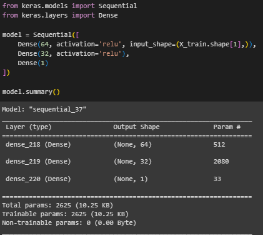
Task: Click Dense(1) output layer line
Action: coord(33,63)
